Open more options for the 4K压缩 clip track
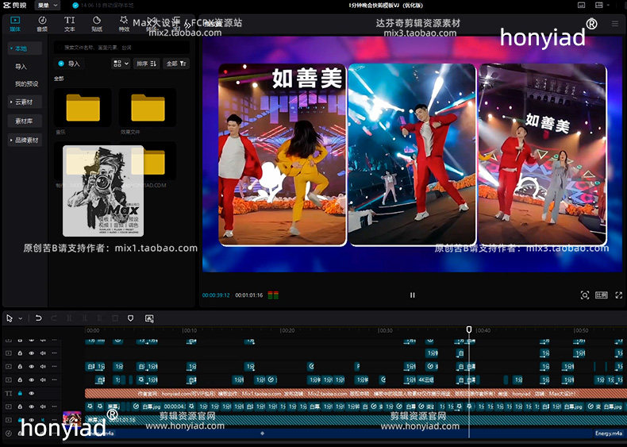This screenshot has height=447, width=627. tap(55, 380)
